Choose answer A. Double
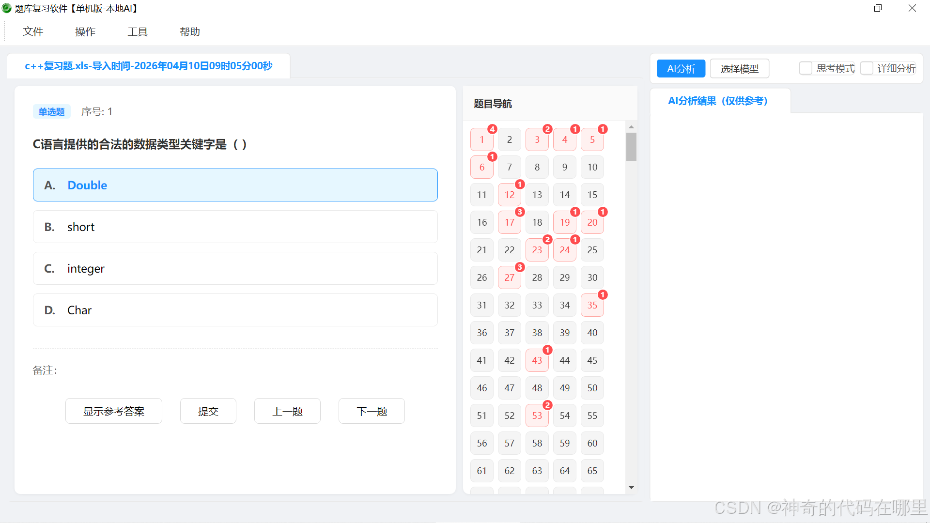This screenshot has height=523, width=930. tap(235, 185)
